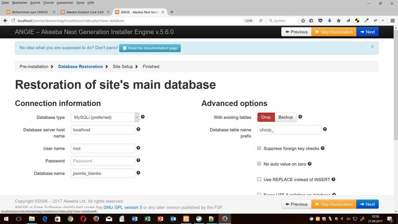Click the paper plane send icon

click(x=348, y=20)
